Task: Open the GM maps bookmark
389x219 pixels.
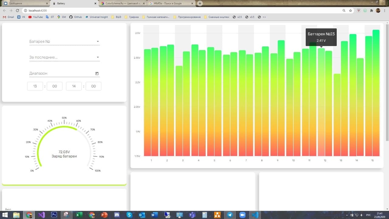Action: tap(62, 17)
